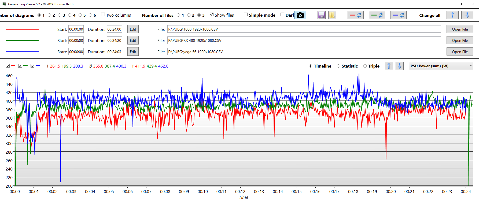479x204 pixels.
Task: Uncheck the Show files checkbox
Action: click(x=212, y=14)
